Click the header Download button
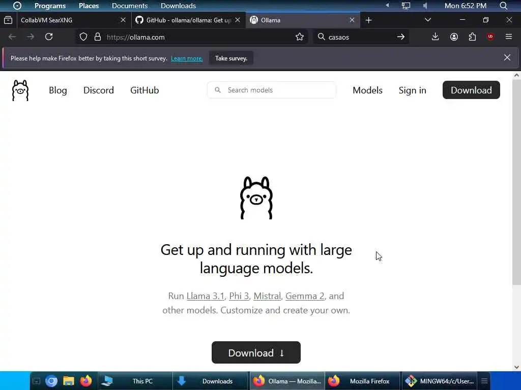This screenshot has height=390, width=521. [471, 90]
